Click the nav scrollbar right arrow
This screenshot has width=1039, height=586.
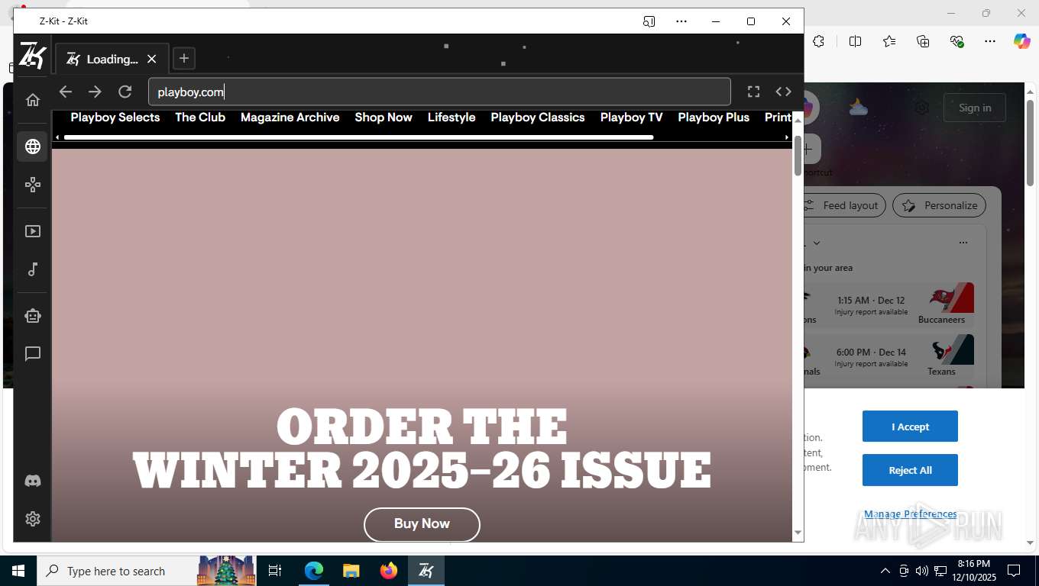(787, 137)
